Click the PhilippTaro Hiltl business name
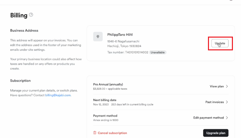This screenshot has width=241, height=138. (x=120, y=35)
